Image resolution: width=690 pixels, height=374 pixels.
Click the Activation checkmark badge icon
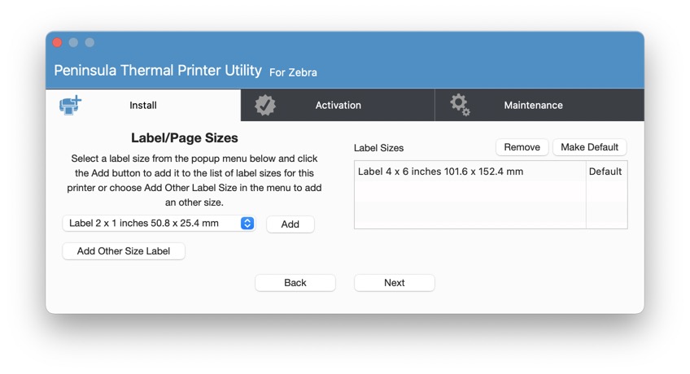(x=265, y=105)
